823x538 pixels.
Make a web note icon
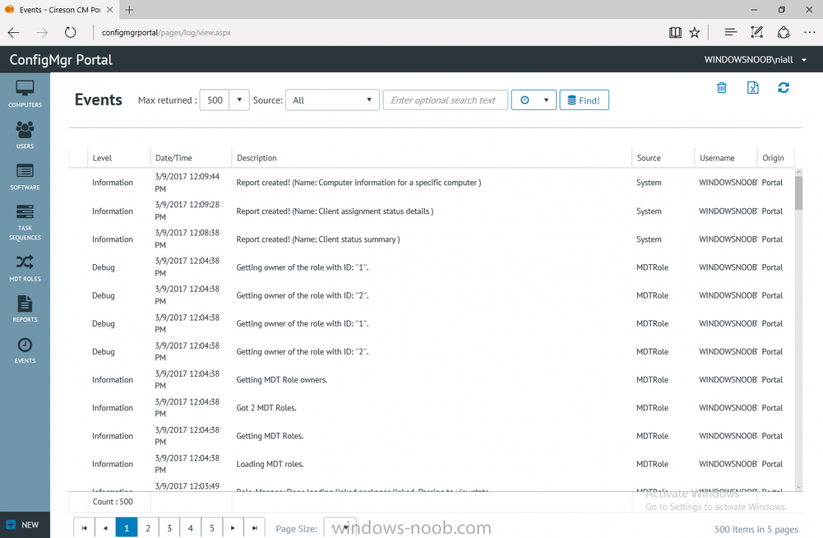click(756, 32)
